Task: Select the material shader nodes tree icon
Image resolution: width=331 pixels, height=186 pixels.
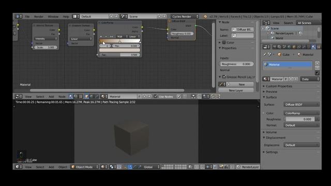Action: [x=71, y=97]
